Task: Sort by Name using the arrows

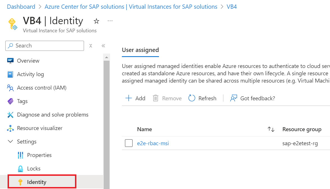Action: click(271, 129)
